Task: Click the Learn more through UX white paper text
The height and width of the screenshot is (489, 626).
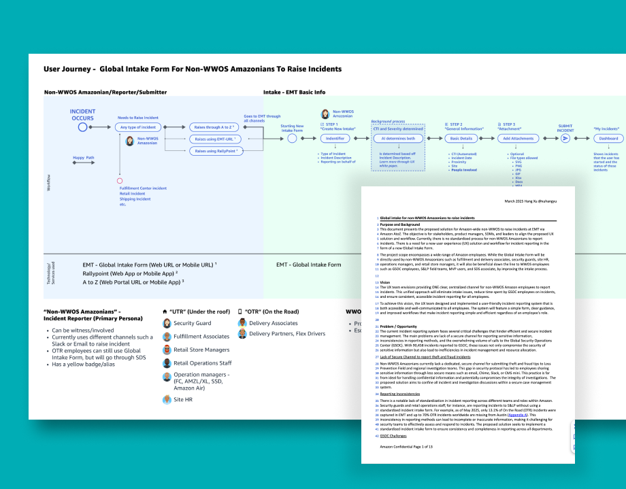Action: [x=397, y=164]
